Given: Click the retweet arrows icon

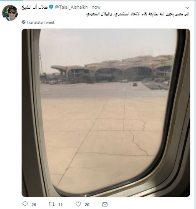Looking at the screenshot, I should [52, 204].
